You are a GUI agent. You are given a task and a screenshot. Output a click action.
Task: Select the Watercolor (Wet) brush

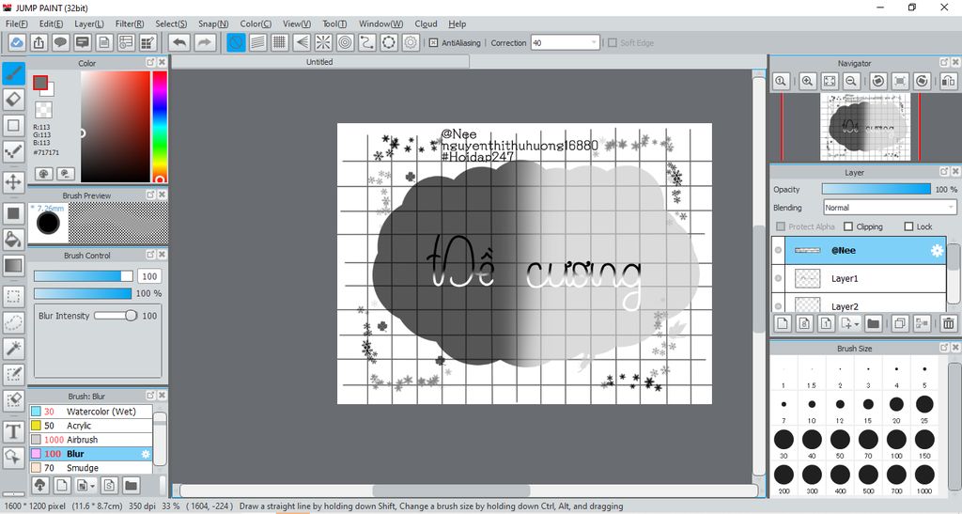(x=90, y=412)
